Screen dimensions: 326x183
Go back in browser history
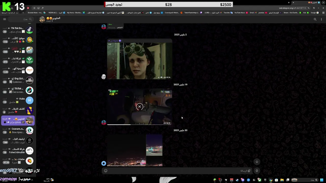click(x=323, y=8)
